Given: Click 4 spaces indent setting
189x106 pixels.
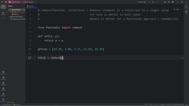Looking at the screenshot, I should point(162,105).
